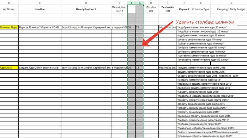Select column G header
Viewport: 247px width, 138px height.
(140, 3)
